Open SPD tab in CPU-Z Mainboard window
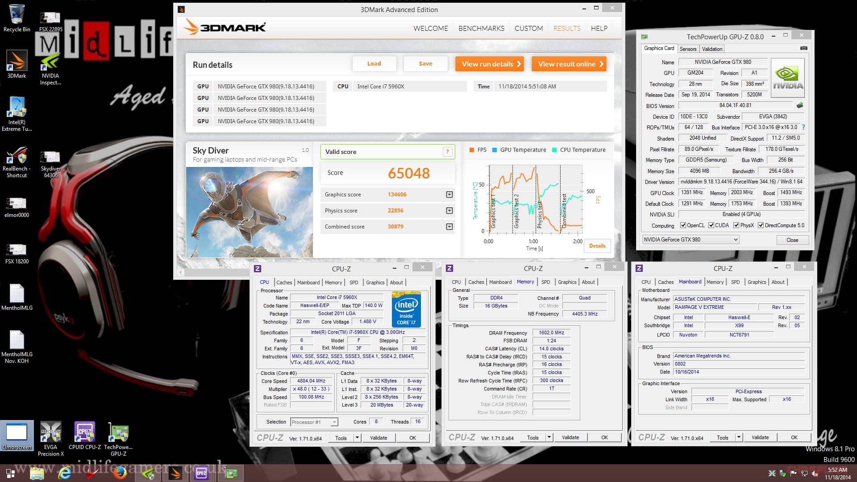The width and height of the screenshot is (857, 482). [735, 282]
